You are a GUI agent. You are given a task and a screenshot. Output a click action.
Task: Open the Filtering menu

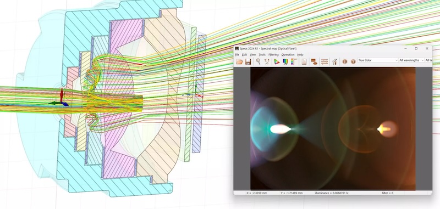click(273, 54)
